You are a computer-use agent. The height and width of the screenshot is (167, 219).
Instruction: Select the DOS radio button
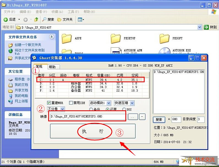124,109
